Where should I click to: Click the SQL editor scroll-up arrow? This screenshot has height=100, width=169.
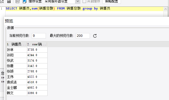[165, 9]
